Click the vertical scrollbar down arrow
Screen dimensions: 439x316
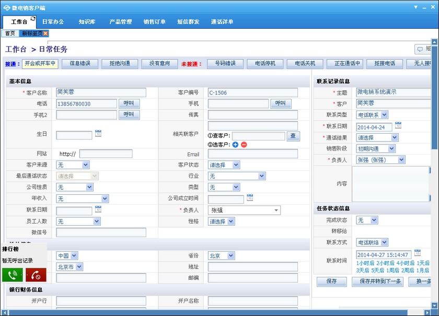[x=434, y=306]
